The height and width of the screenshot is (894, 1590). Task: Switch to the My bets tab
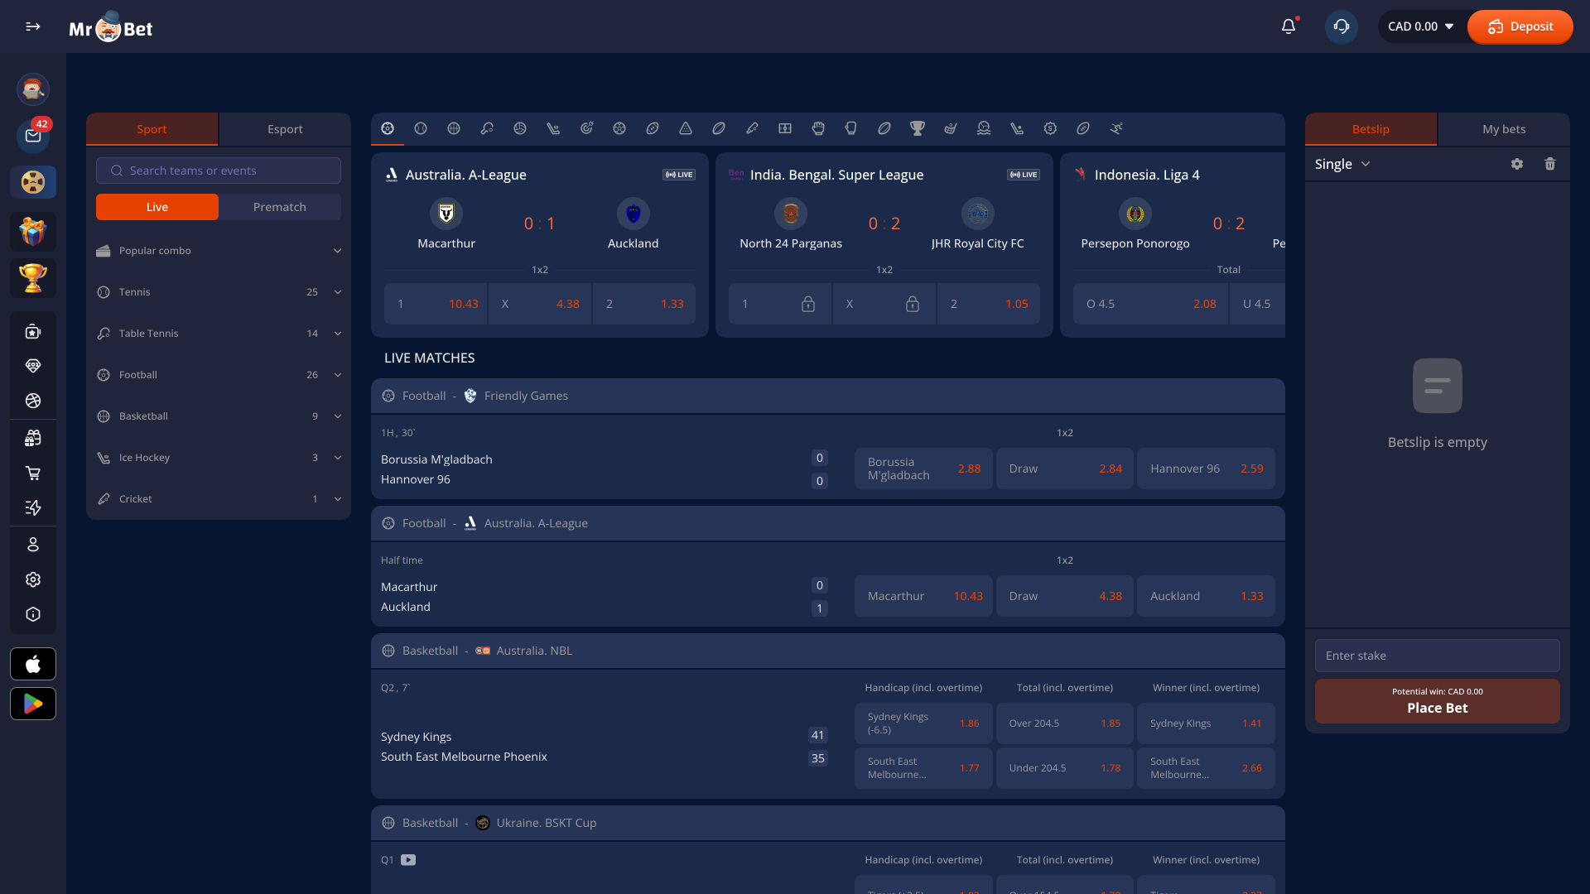click(x=1503, y=129)
